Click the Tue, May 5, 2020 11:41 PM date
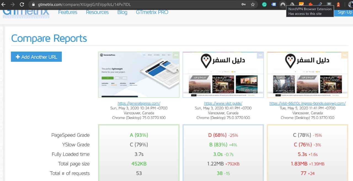Image resolution: width=353 pixels, height=181 pixels. coord(307,108)
